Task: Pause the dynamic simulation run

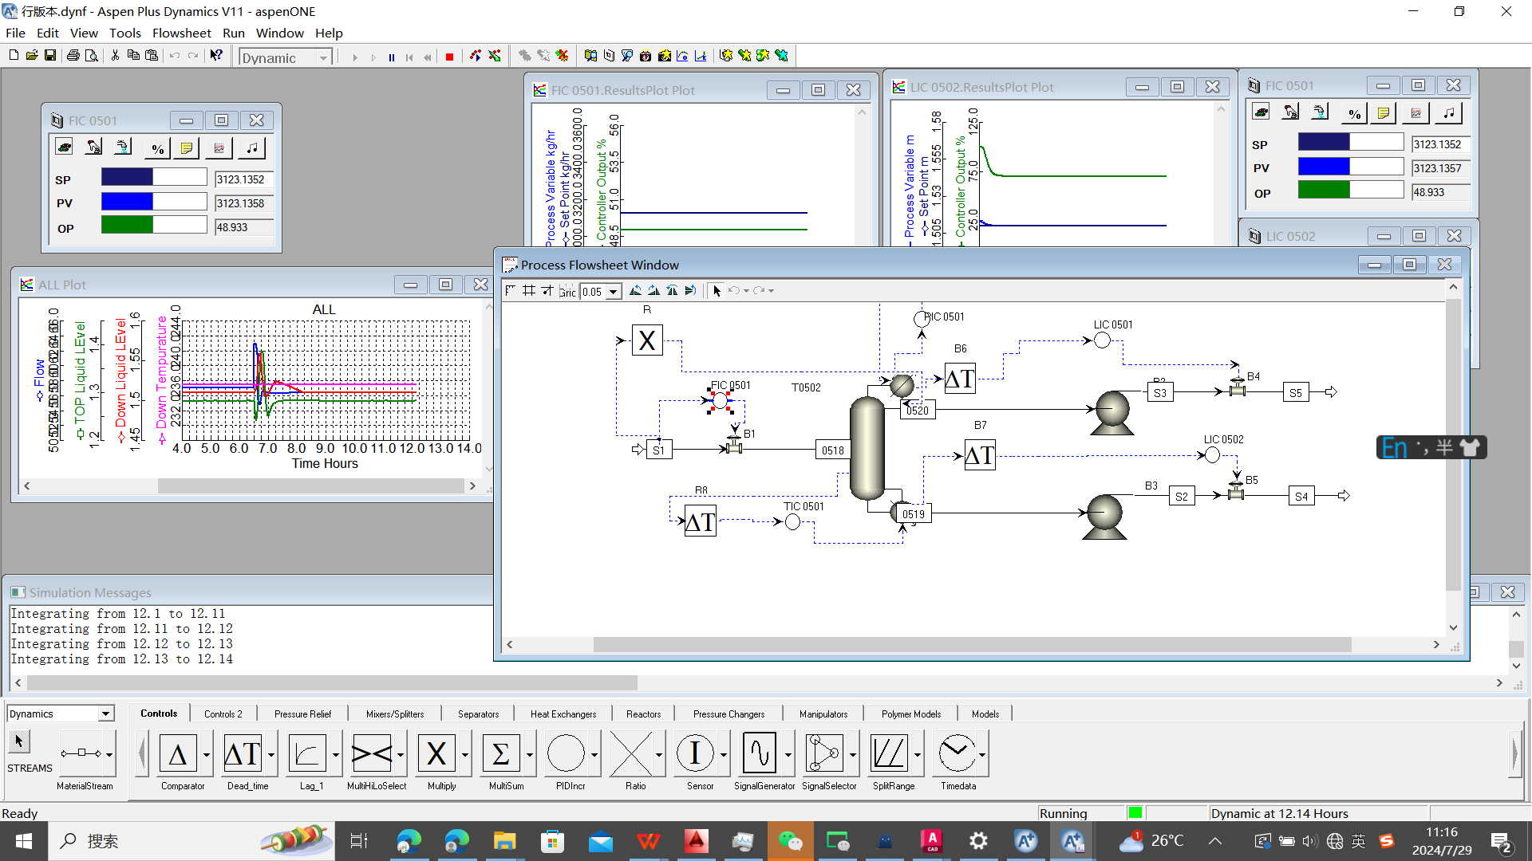Action: coord(391,57)
